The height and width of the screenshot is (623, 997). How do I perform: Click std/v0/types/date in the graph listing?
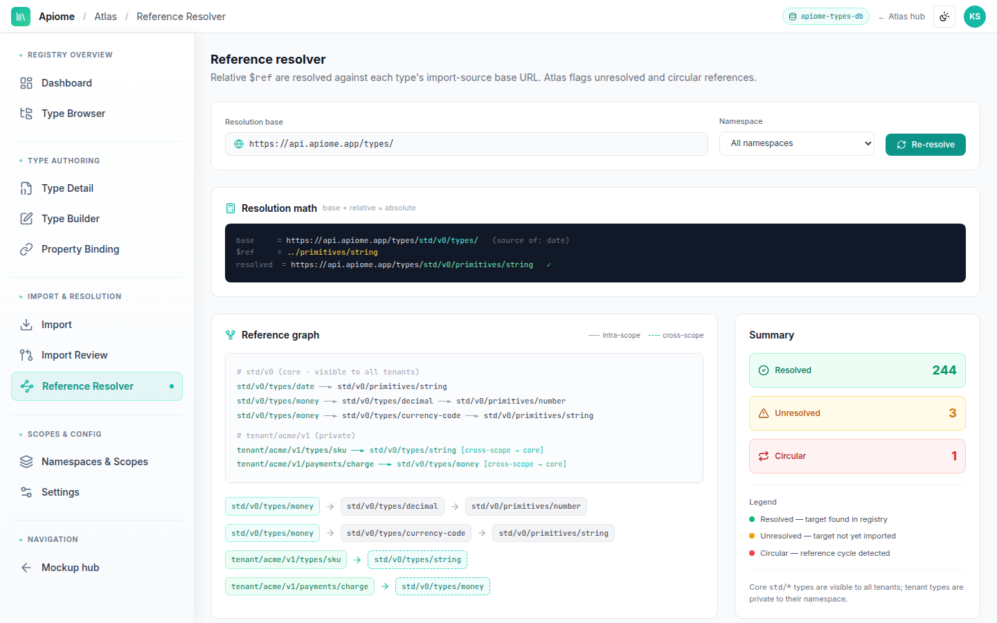(276, 387)
